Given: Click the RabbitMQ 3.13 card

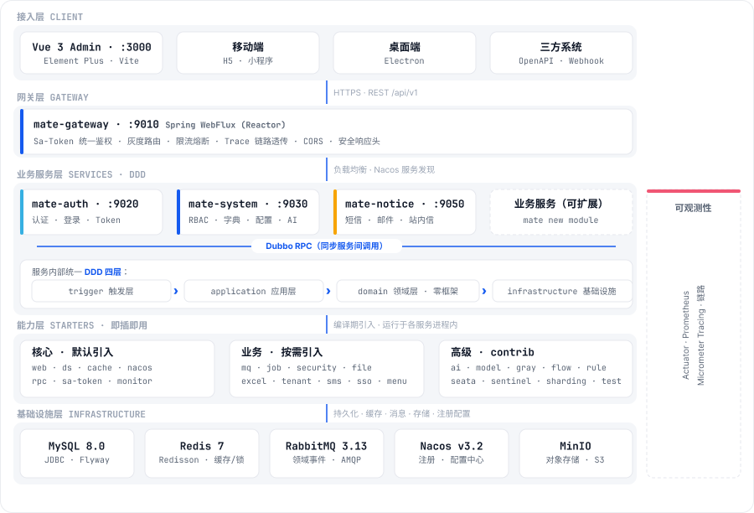Looking at the screenshot, I should 327,453.
